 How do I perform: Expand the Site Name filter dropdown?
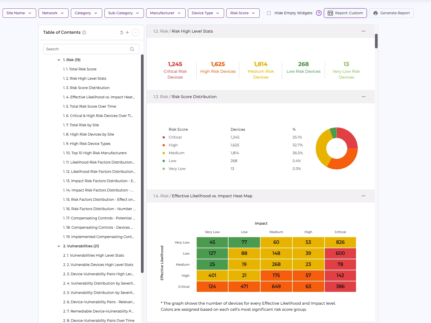(19, 13)
